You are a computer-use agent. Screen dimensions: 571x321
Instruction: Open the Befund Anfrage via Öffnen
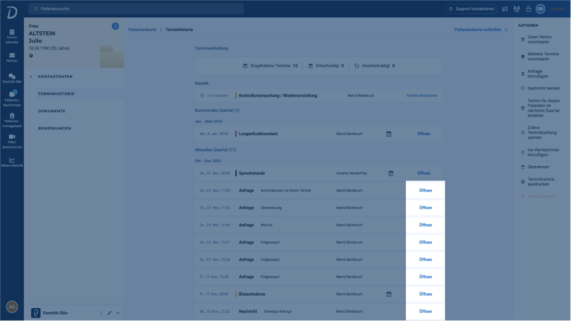click(x=426, y=225)
